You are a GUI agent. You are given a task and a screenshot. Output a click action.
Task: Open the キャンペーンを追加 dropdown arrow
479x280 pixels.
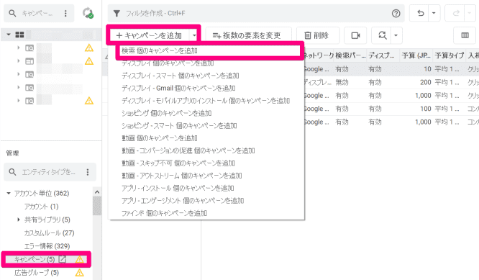(194, 35)
